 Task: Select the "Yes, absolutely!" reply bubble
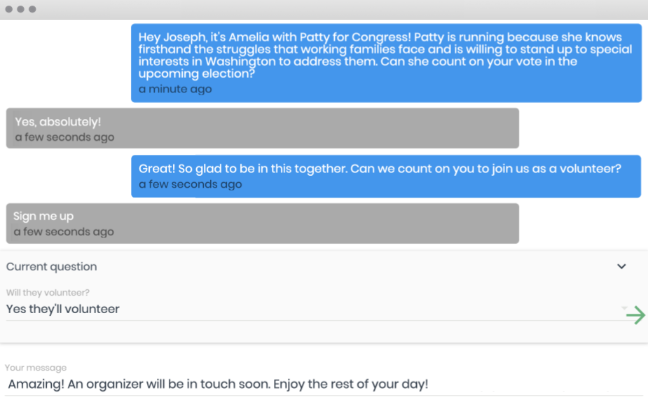[262, 127]
